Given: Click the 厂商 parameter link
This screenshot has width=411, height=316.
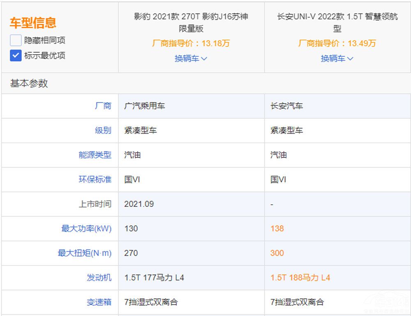Looking at the screenshot, I should pos(103,106).
